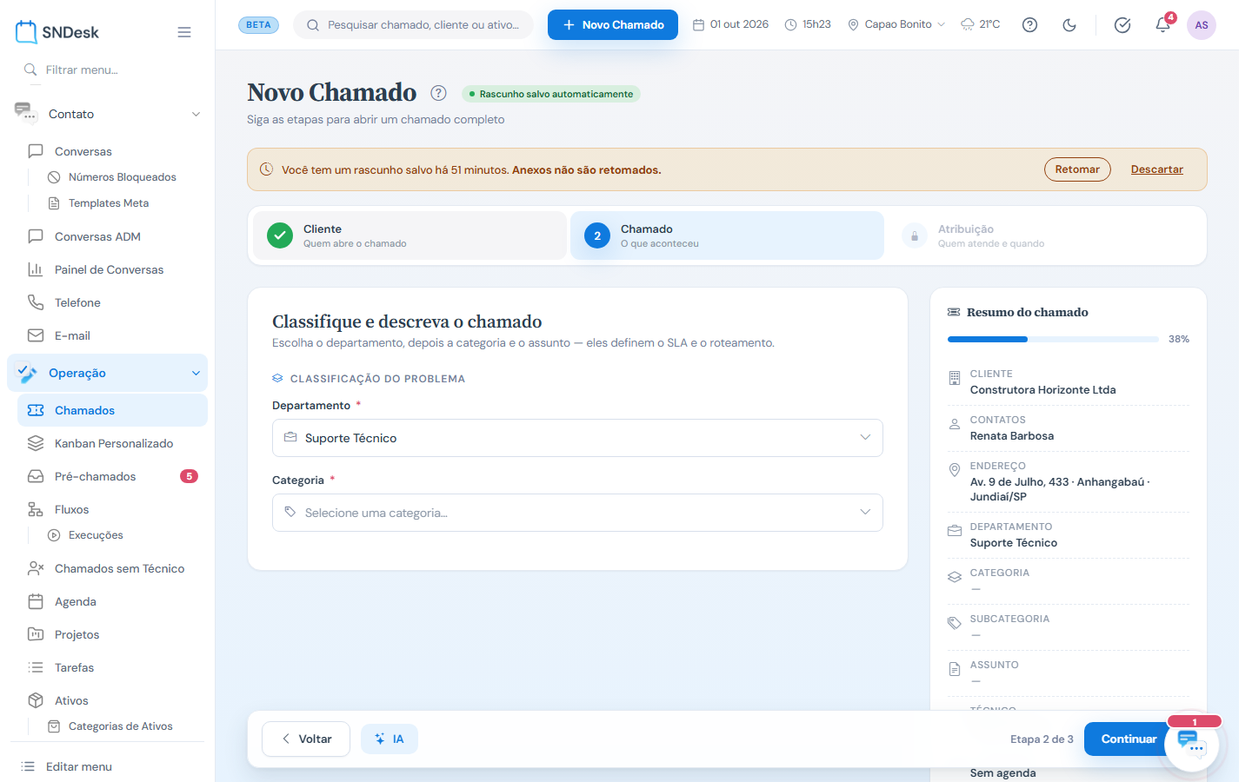Toggle dark mode moon icon
The height and width of the screenshot is (782, 1252).
click(1069, 25)
